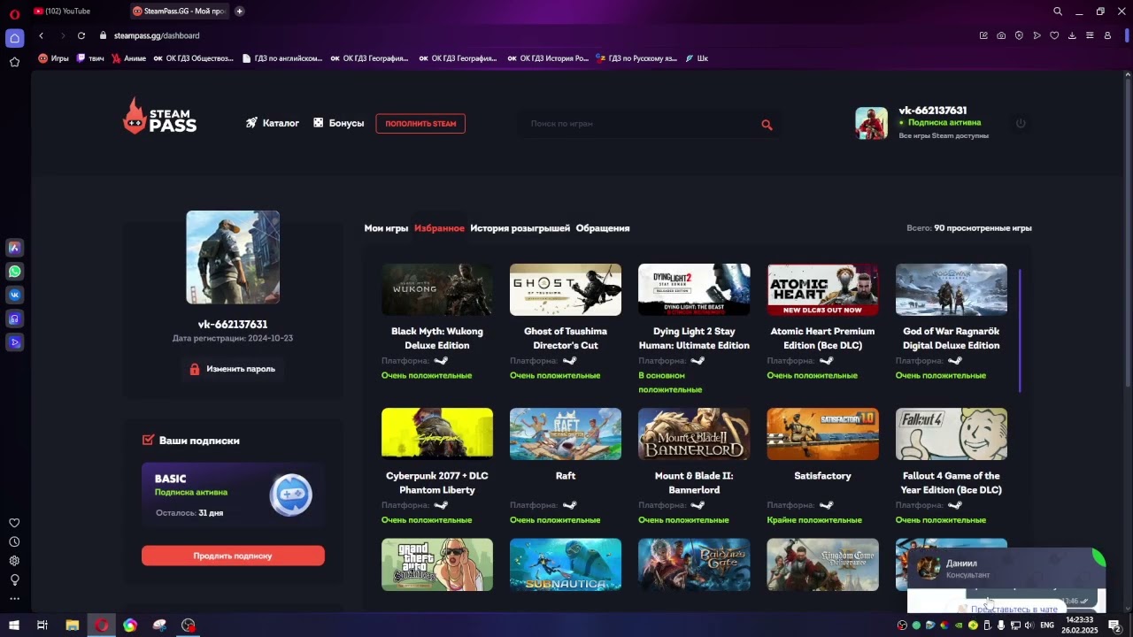This screenshot has height=637, width=1133.
Task: Open a new browser tab with plus
Action: (239, 12)
